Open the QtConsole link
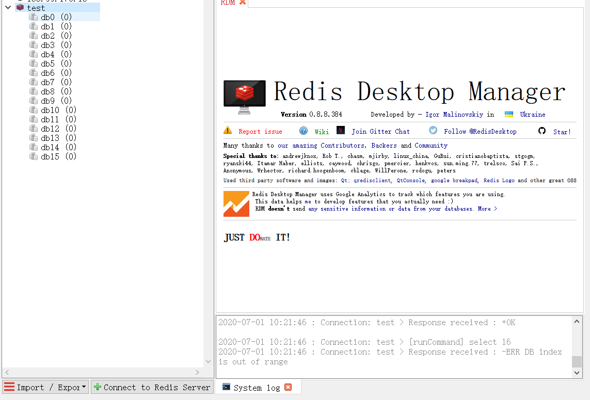 tap(410, 181)
